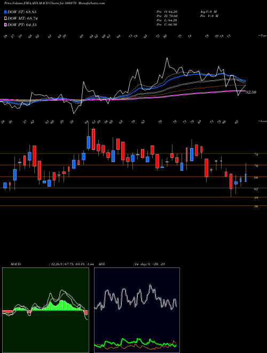Click the ADX (14 day) values text
This screenshot has width=267, height=353.
tap(149, 264)
